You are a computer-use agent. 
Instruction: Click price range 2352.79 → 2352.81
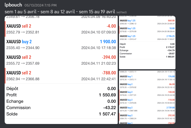(x=23, y=32)
